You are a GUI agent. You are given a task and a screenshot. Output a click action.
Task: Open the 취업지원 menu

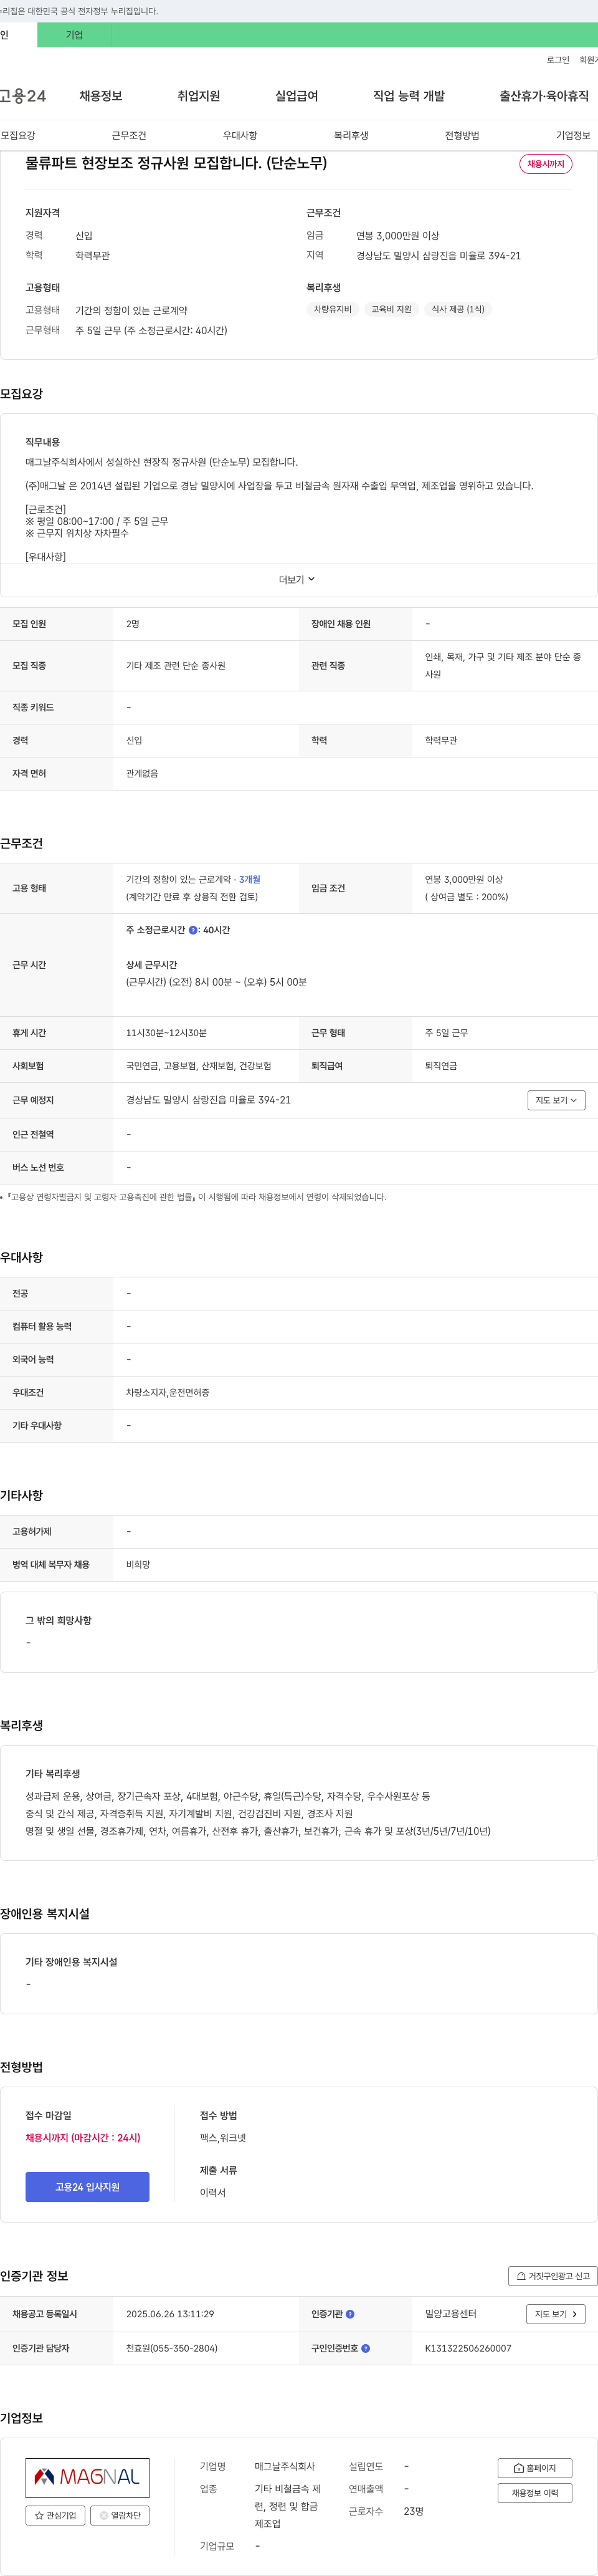199,96
